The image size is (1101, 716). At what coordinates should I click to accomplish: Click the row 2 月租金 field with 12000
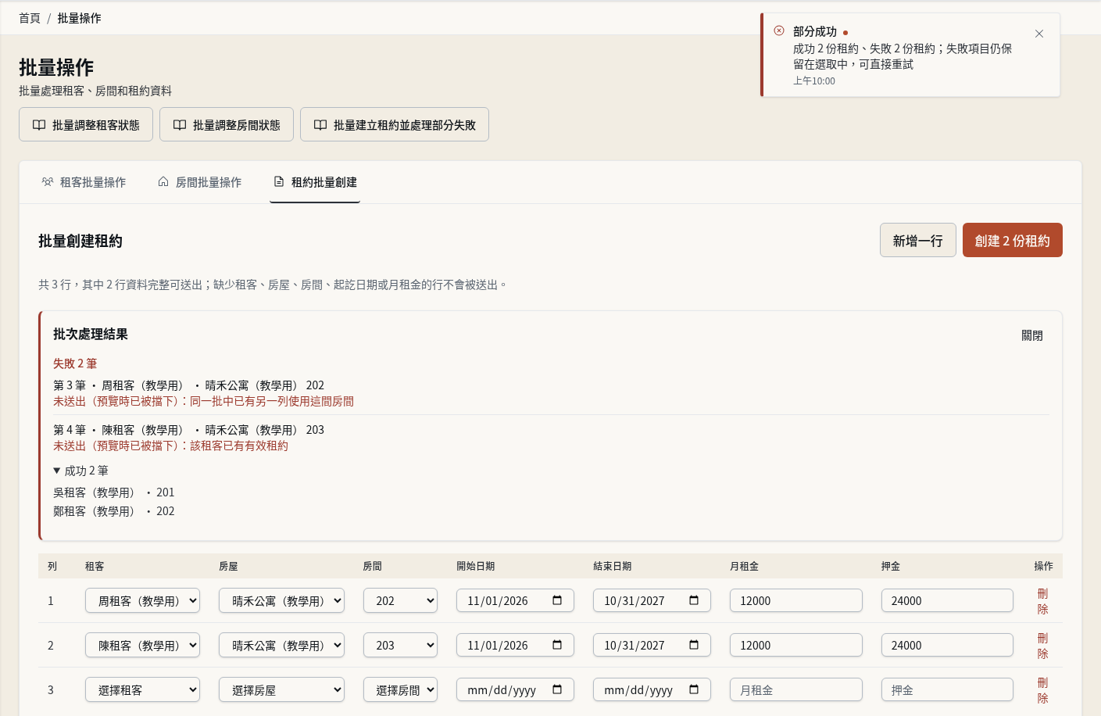(796, 645)
